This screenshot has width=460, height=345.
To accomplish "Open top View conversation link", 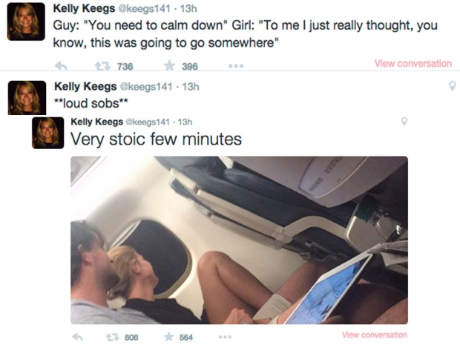I will tap(413, 63).
